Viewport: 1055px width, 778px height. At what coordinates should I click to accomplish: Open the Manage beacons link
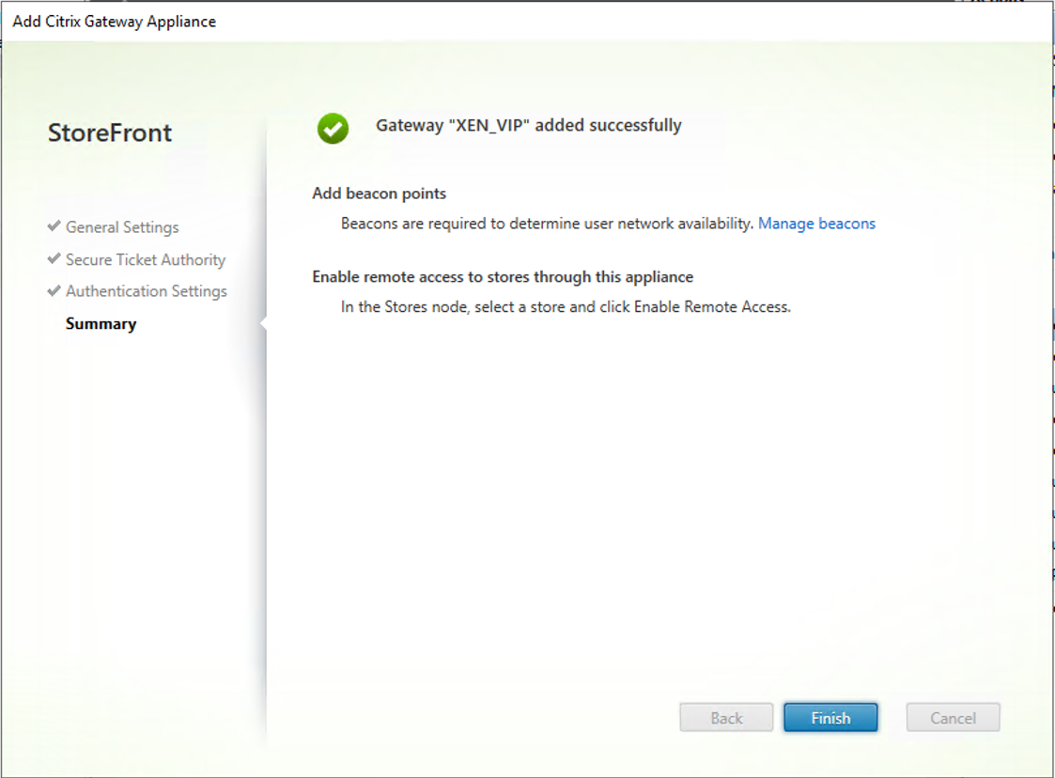click(816, 224)
